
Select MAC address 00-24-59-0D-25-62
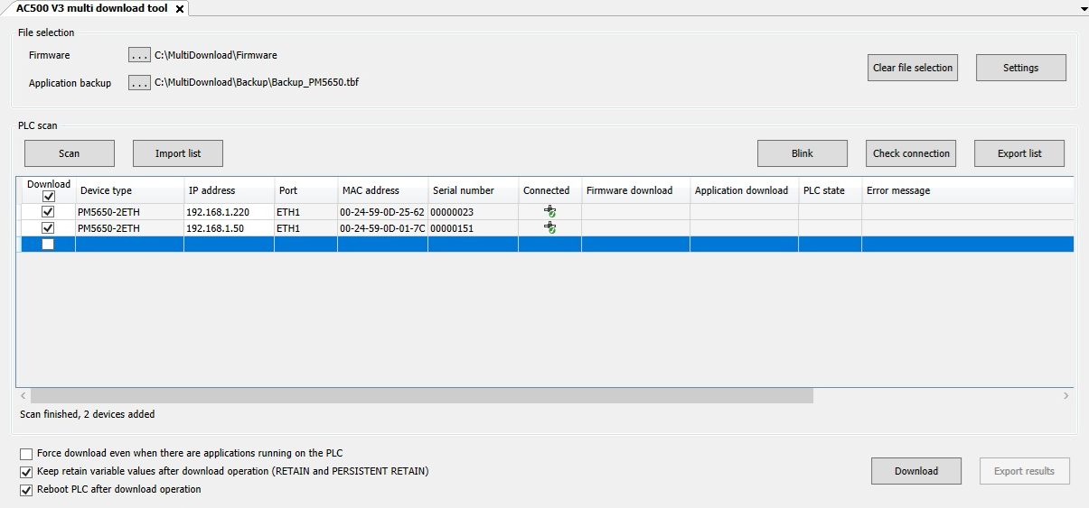(383, 212)
